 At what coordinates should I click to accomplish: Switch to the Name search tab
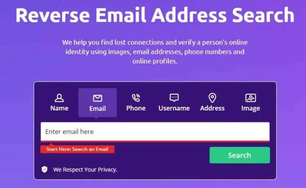(x=59, y=108)
